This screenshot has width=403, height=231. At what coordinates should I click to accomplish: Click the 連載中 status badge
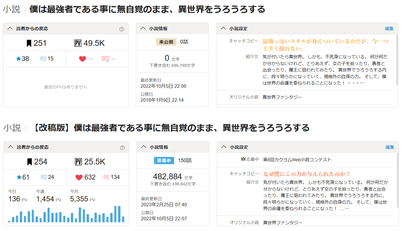164,160
